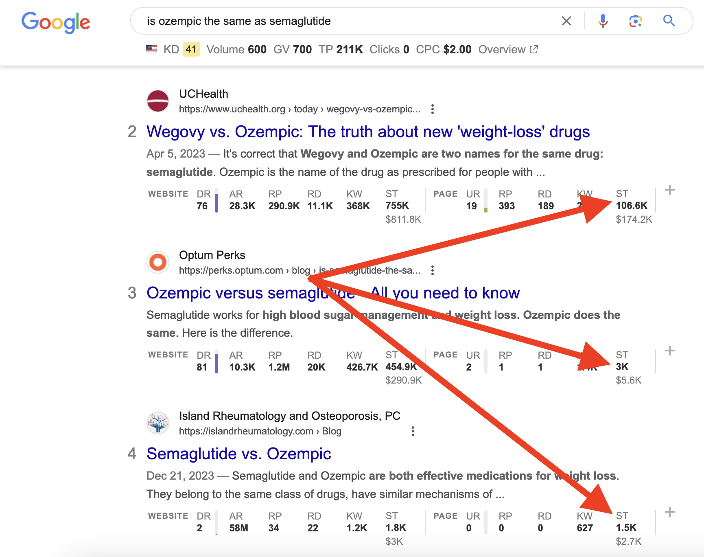Viewport: 704px width, 557px height.
Task: Open the three-dot menu for Optum Perks result
Action: tap(433, 270)
